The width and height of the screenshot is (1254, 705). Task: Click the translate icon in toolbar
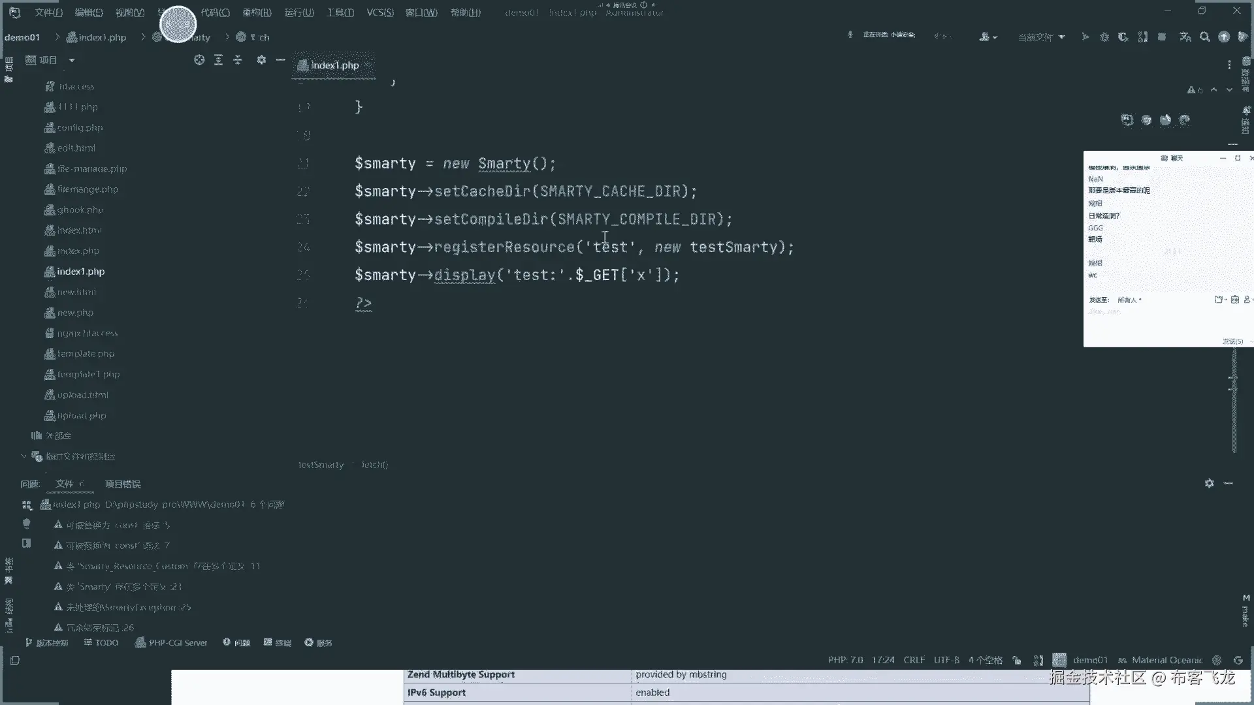click(x=1185, y=37)
